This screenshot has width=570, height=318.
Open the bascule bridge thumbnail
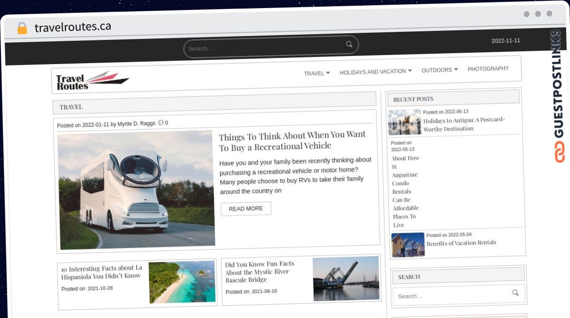pos(346,278)
